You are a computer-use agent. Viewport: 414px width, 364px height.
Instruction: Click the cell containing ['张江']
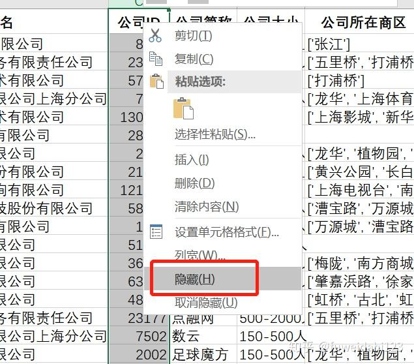360,44
